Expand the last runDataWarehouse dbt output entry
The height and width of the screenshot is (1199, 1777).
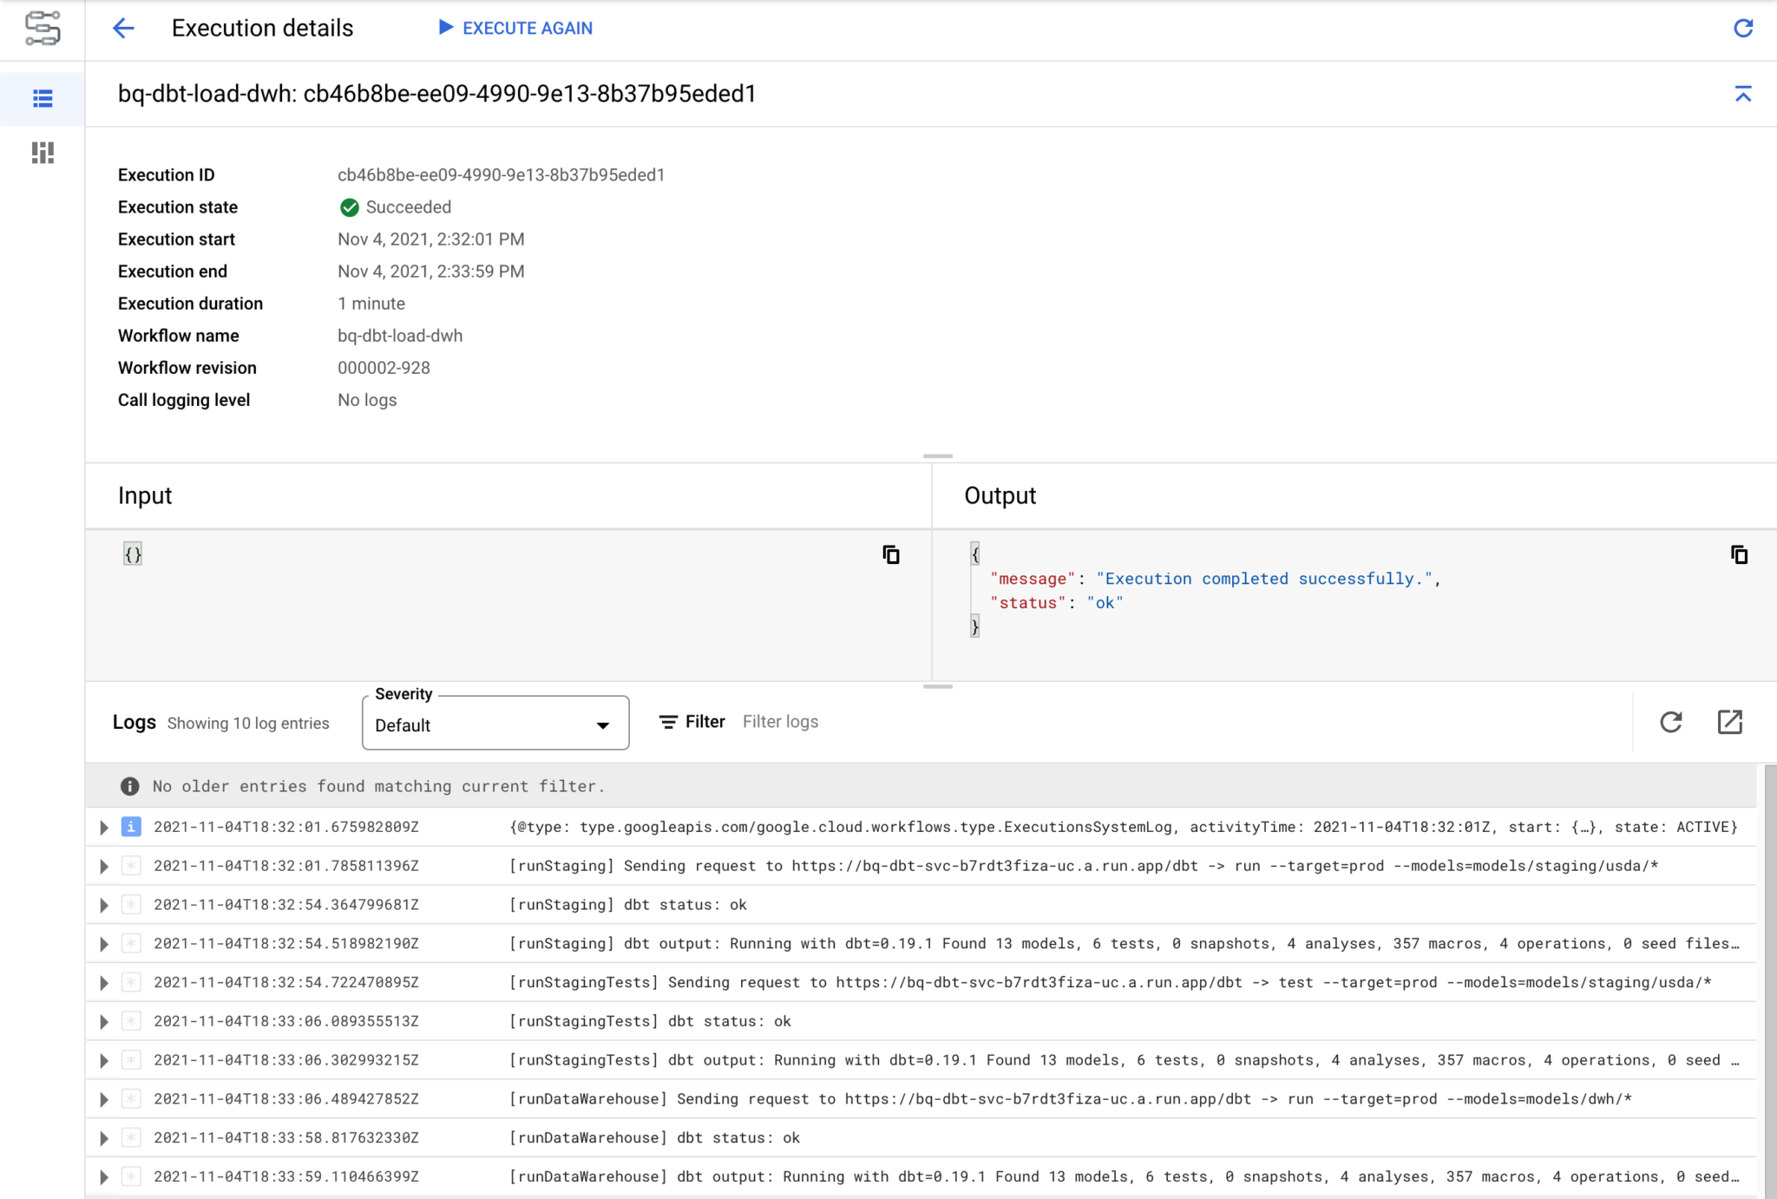tap(103, 1176)
